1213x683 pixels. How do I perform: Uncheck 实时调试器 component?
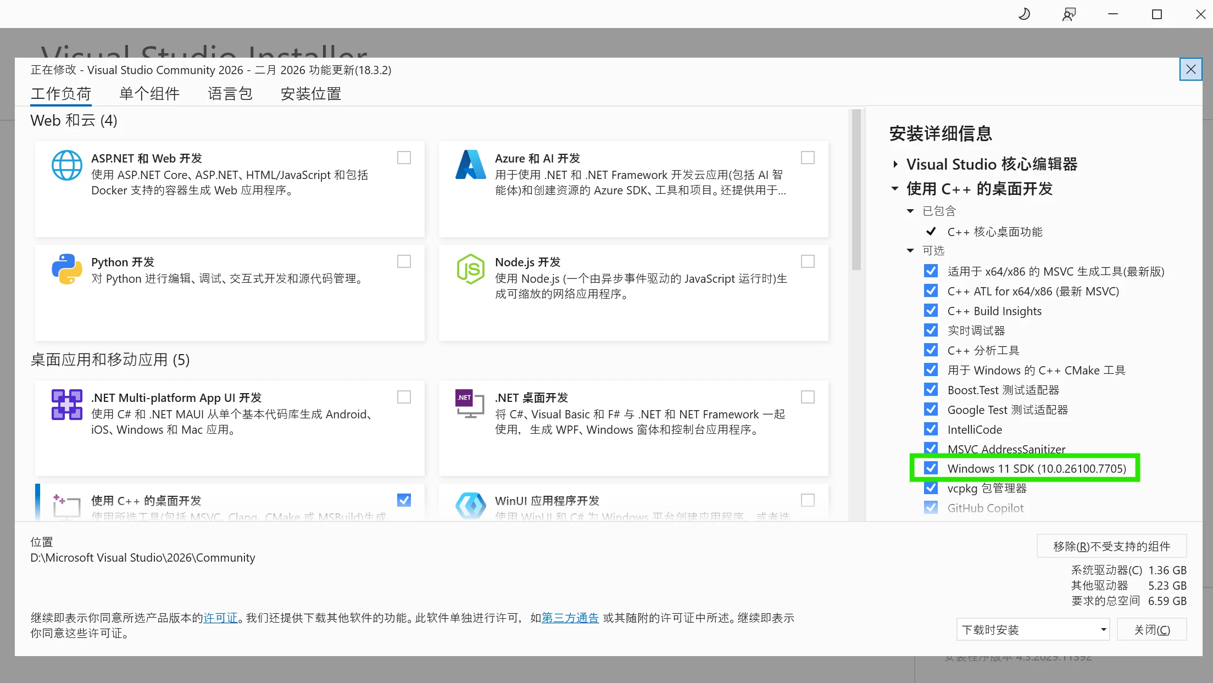tap(931, 330)
